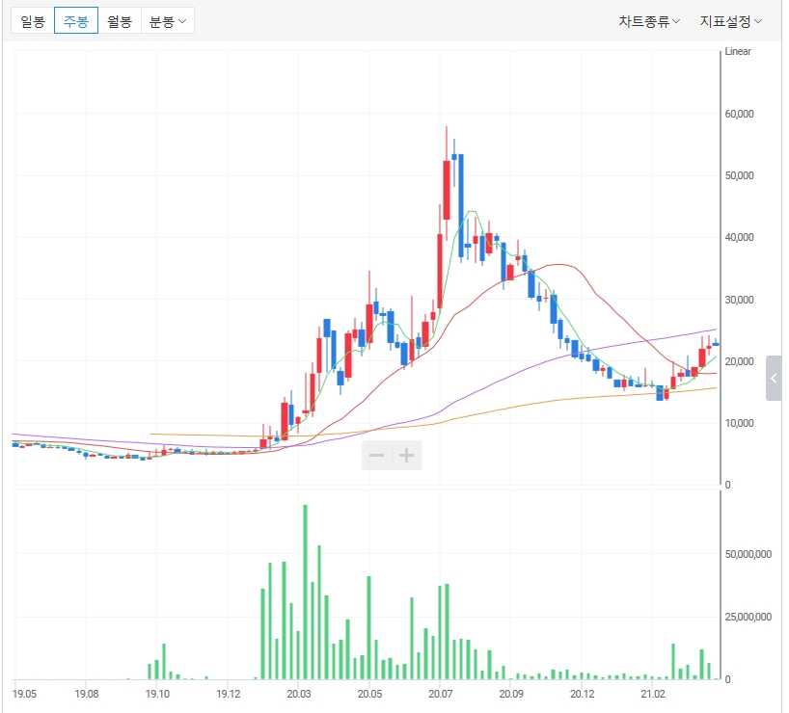
Task: Click the 20.12 date axis label
Action: 583,694
